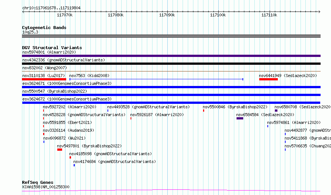Click the nsv7563 (Kidd2008) label

pos(89,76)
